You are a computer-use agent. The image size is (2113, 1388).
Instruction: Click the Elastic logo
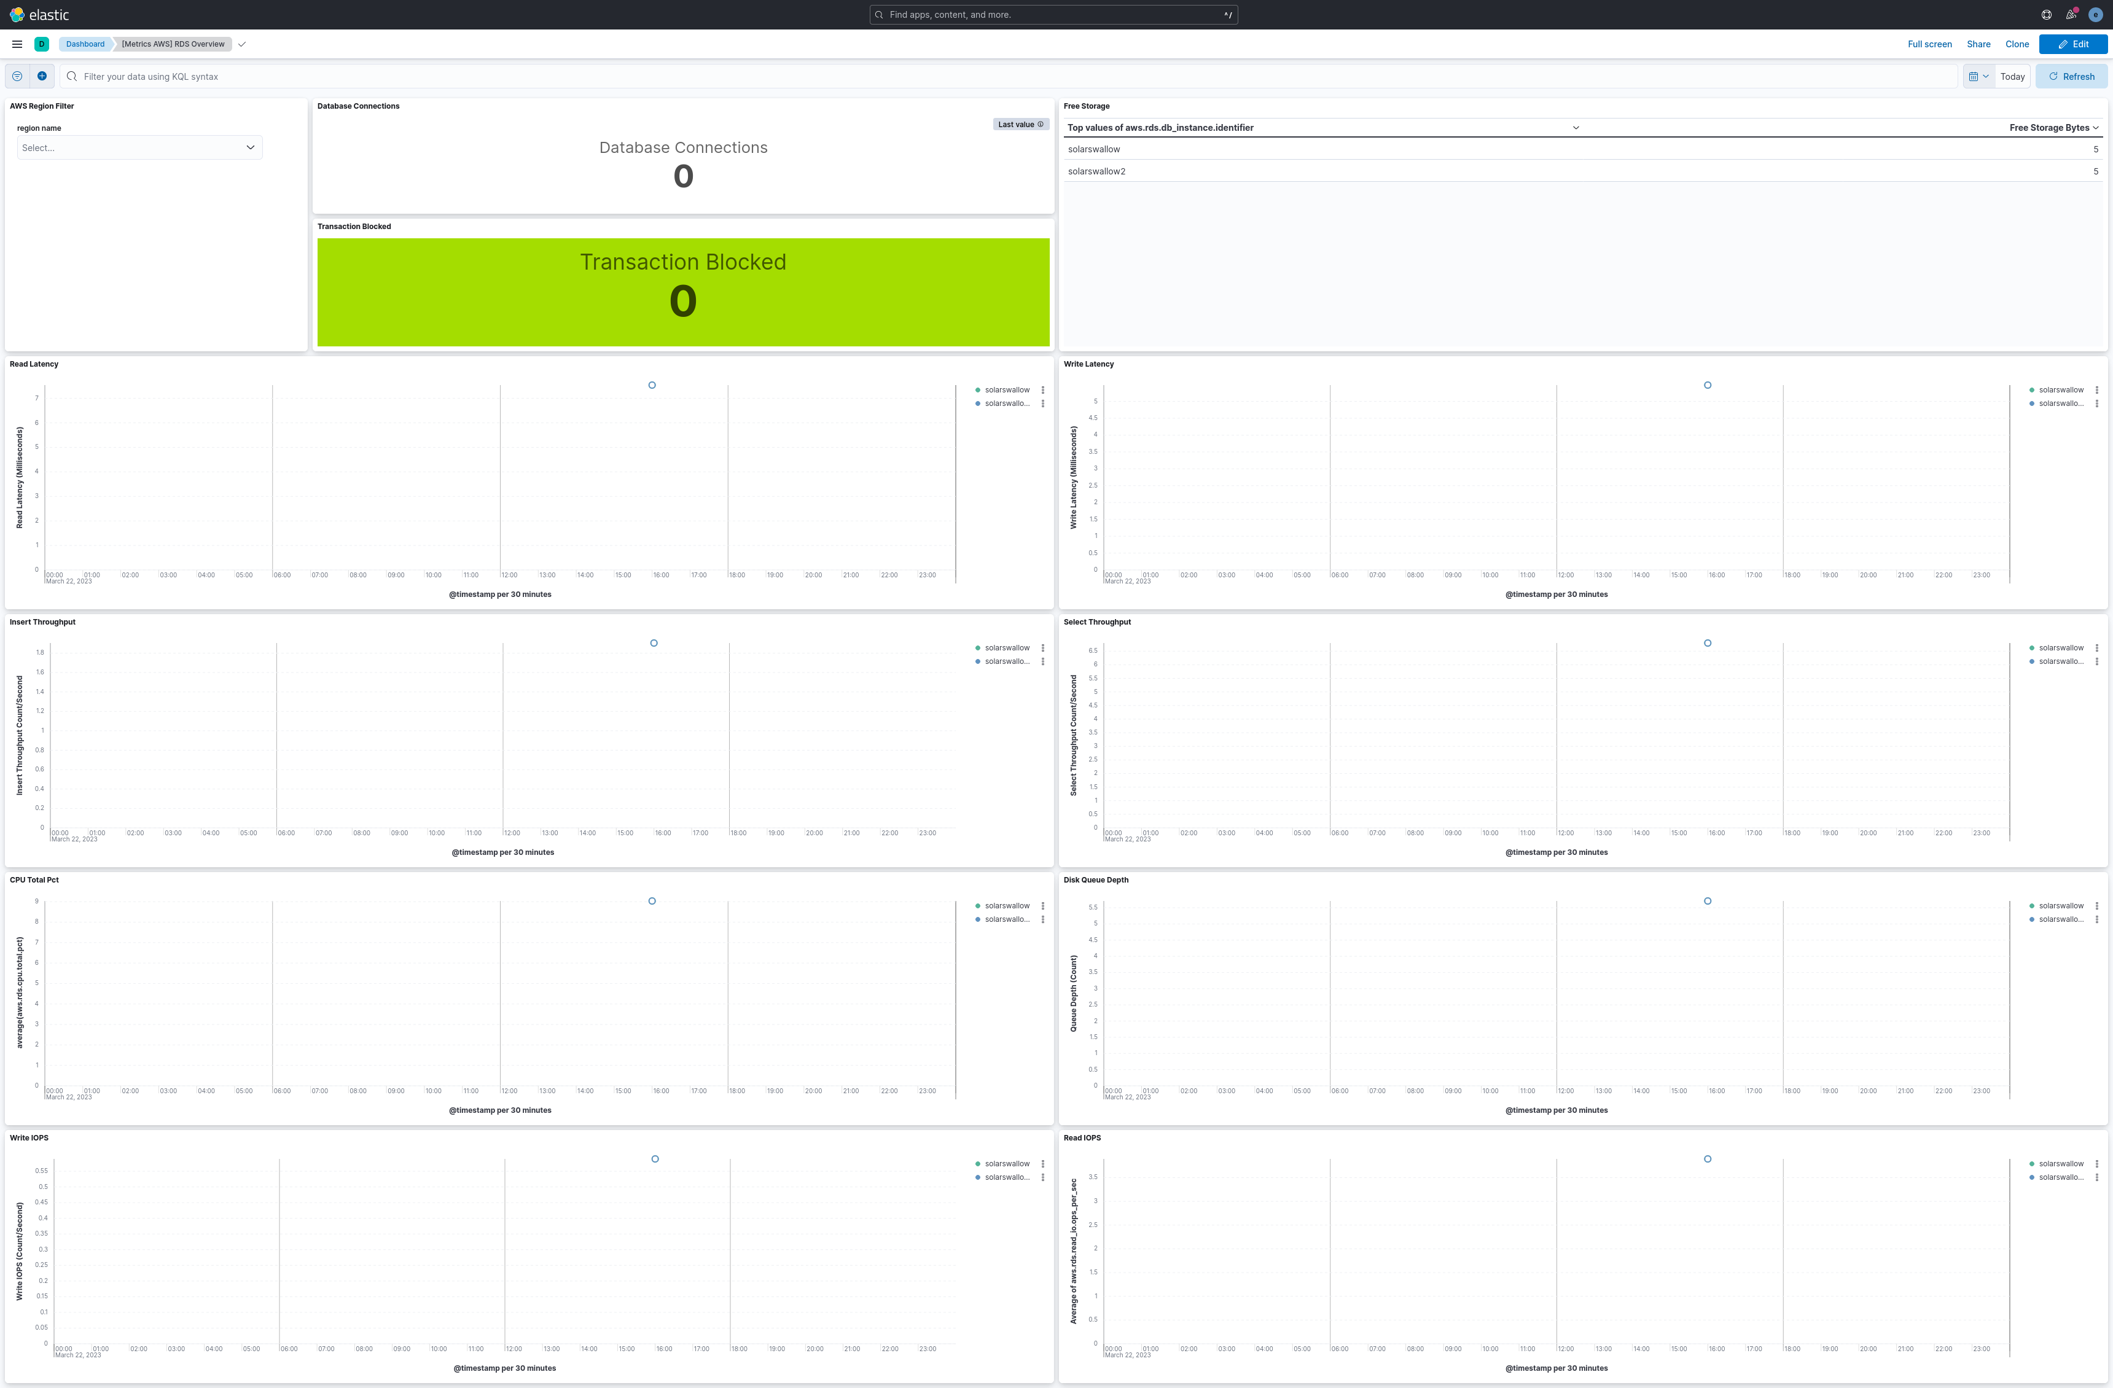click(x=39, y=15)
